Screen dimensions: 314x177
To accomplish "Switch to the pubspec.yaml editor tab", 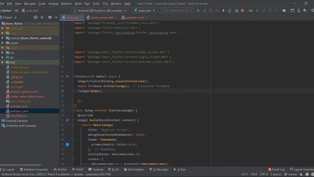I will click(134, 18).
